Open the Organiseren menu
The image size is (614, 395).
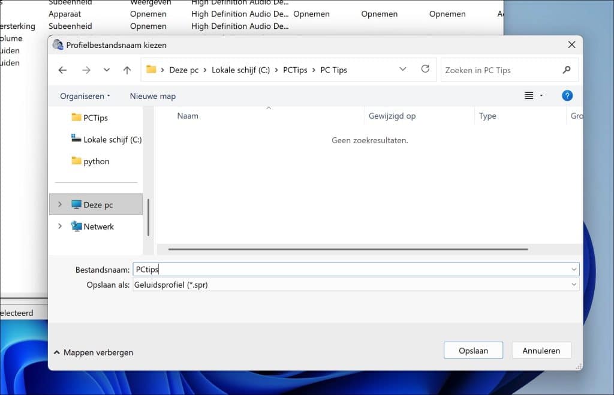[85, 96]
